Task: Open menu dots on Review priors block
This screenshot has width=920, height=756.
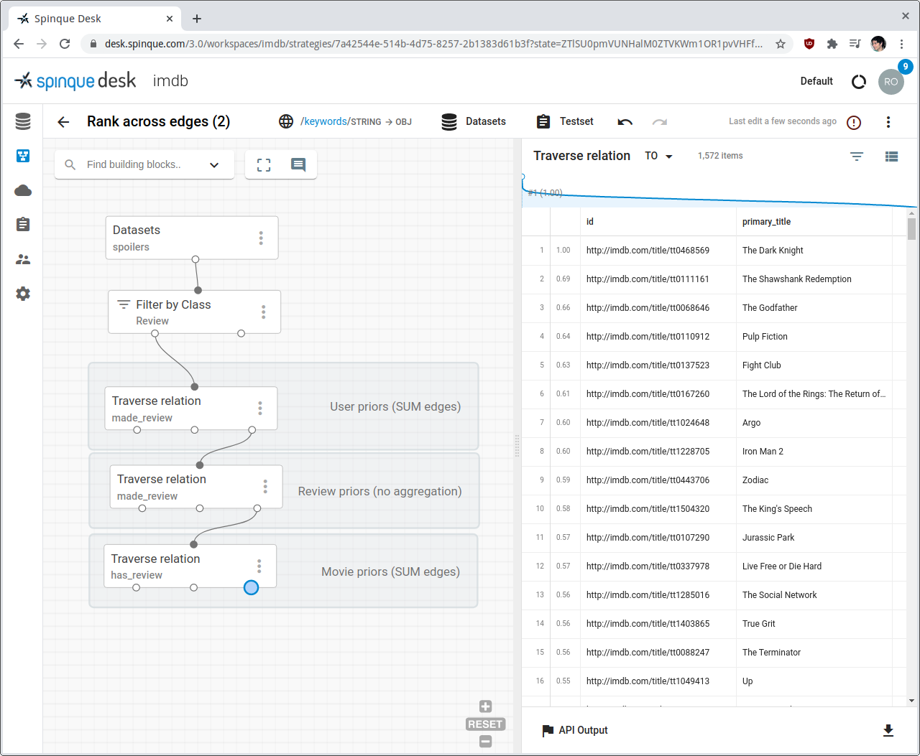Action: click(x=265, y=486)
